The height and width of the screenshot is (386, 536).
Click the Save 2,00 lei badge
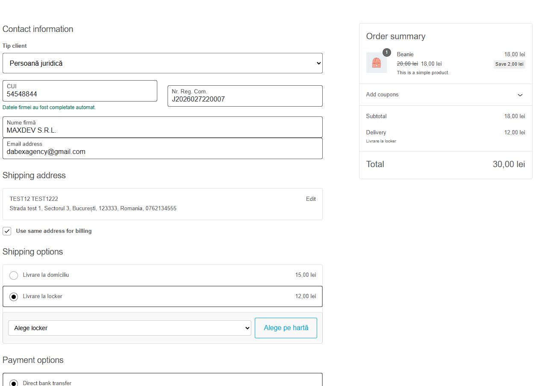click(509, 64)
